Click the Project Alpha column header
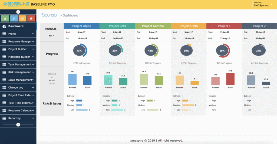 81,26
